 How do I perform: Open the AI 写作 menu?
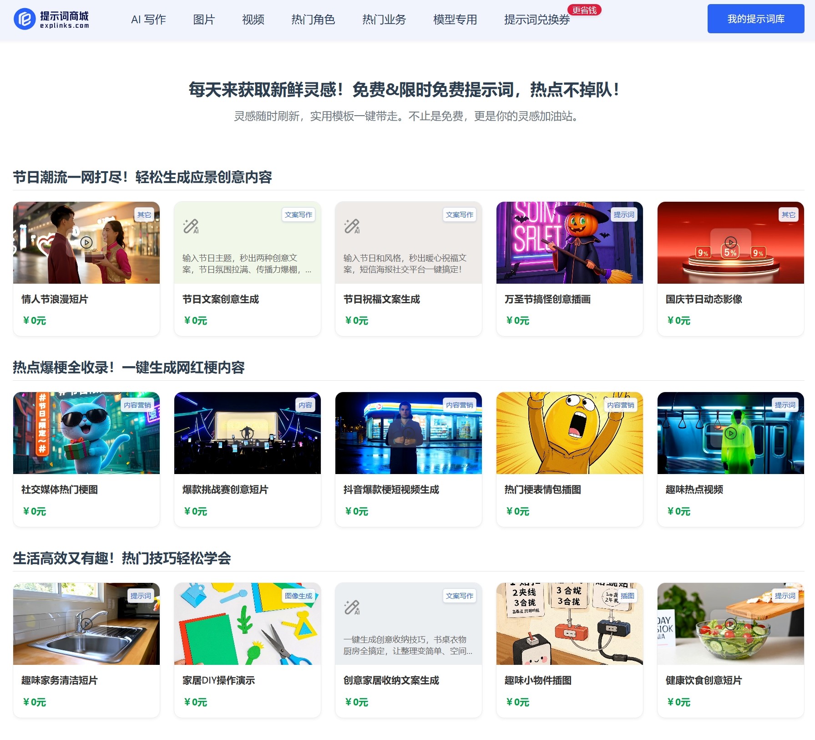pyautogui.click(x=149, y=20)
